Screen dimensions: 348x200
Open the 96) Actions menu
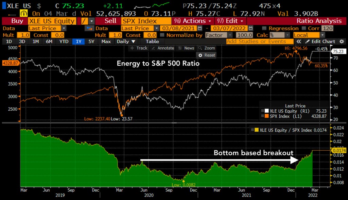(192, 21)
